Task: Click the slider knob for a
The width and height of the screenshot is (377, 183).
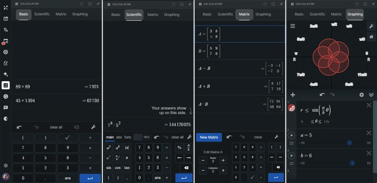Action: coord(350,143)
